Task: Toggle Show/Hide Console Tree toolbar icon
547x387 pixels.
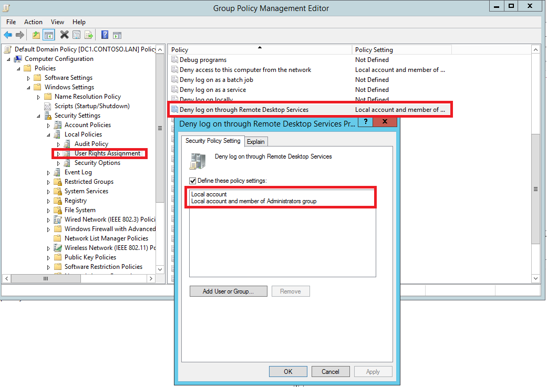Action: [49, 35]
